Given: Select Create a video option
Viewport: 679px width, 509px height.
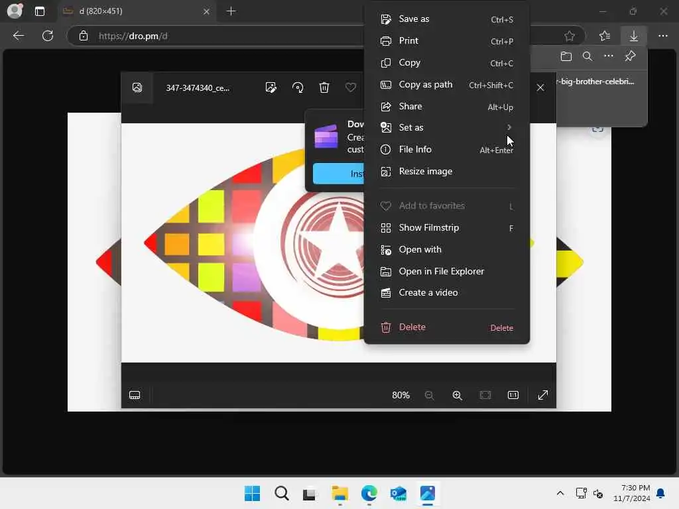Looking at the screenshot, I should coord(446,292).
